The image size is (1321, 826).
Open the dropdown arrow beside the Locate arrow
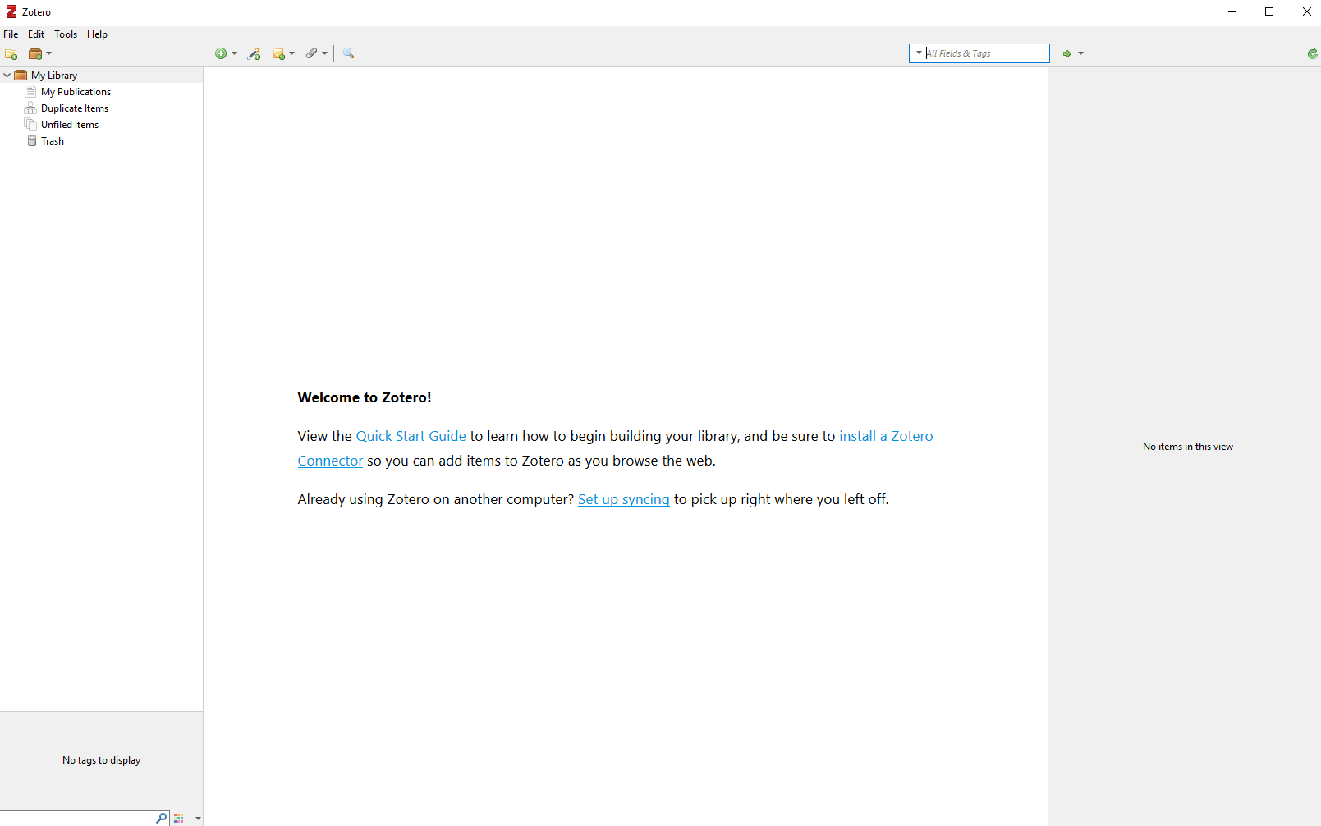click(x=1080, y=54)
